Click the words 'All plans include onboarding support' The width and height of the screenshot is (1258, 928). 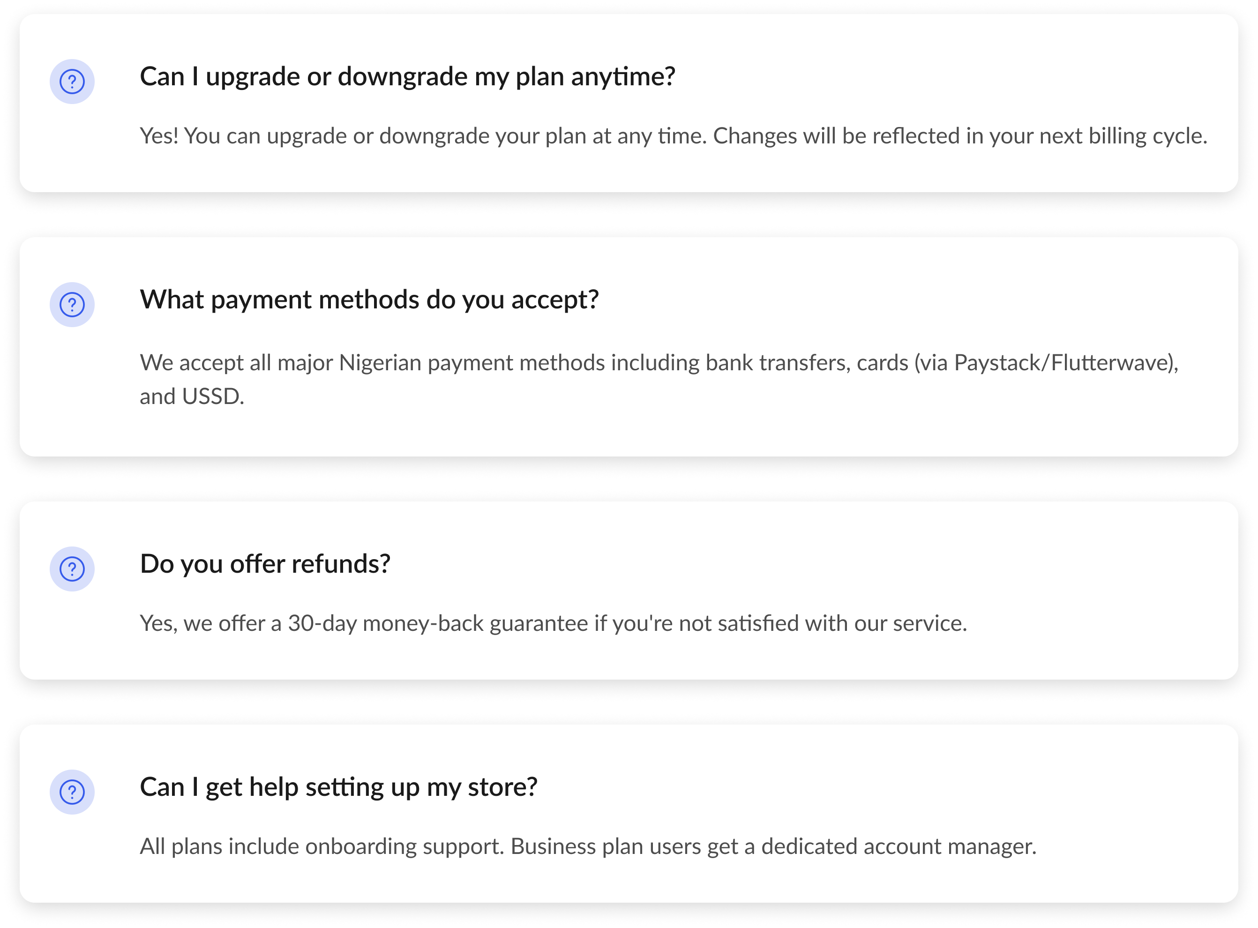(321, 846)
